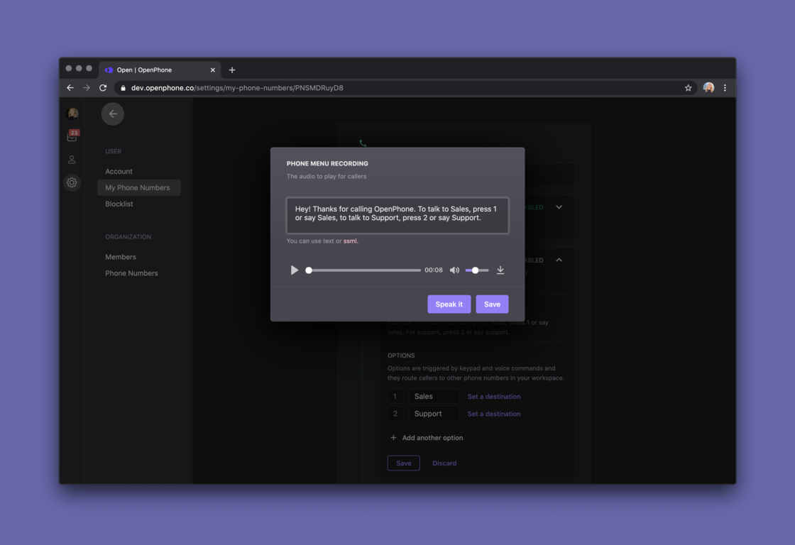Reload the page
This screenshot has width=795, height=545.
coord(103,88)
